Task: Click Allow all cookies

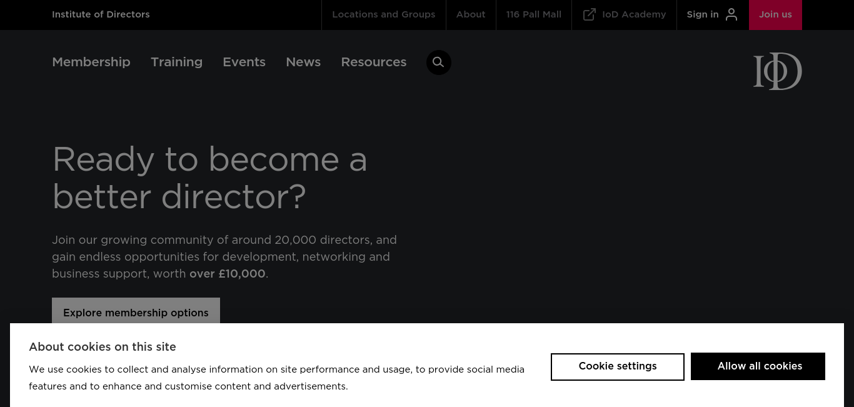Action: pos(758,366)
